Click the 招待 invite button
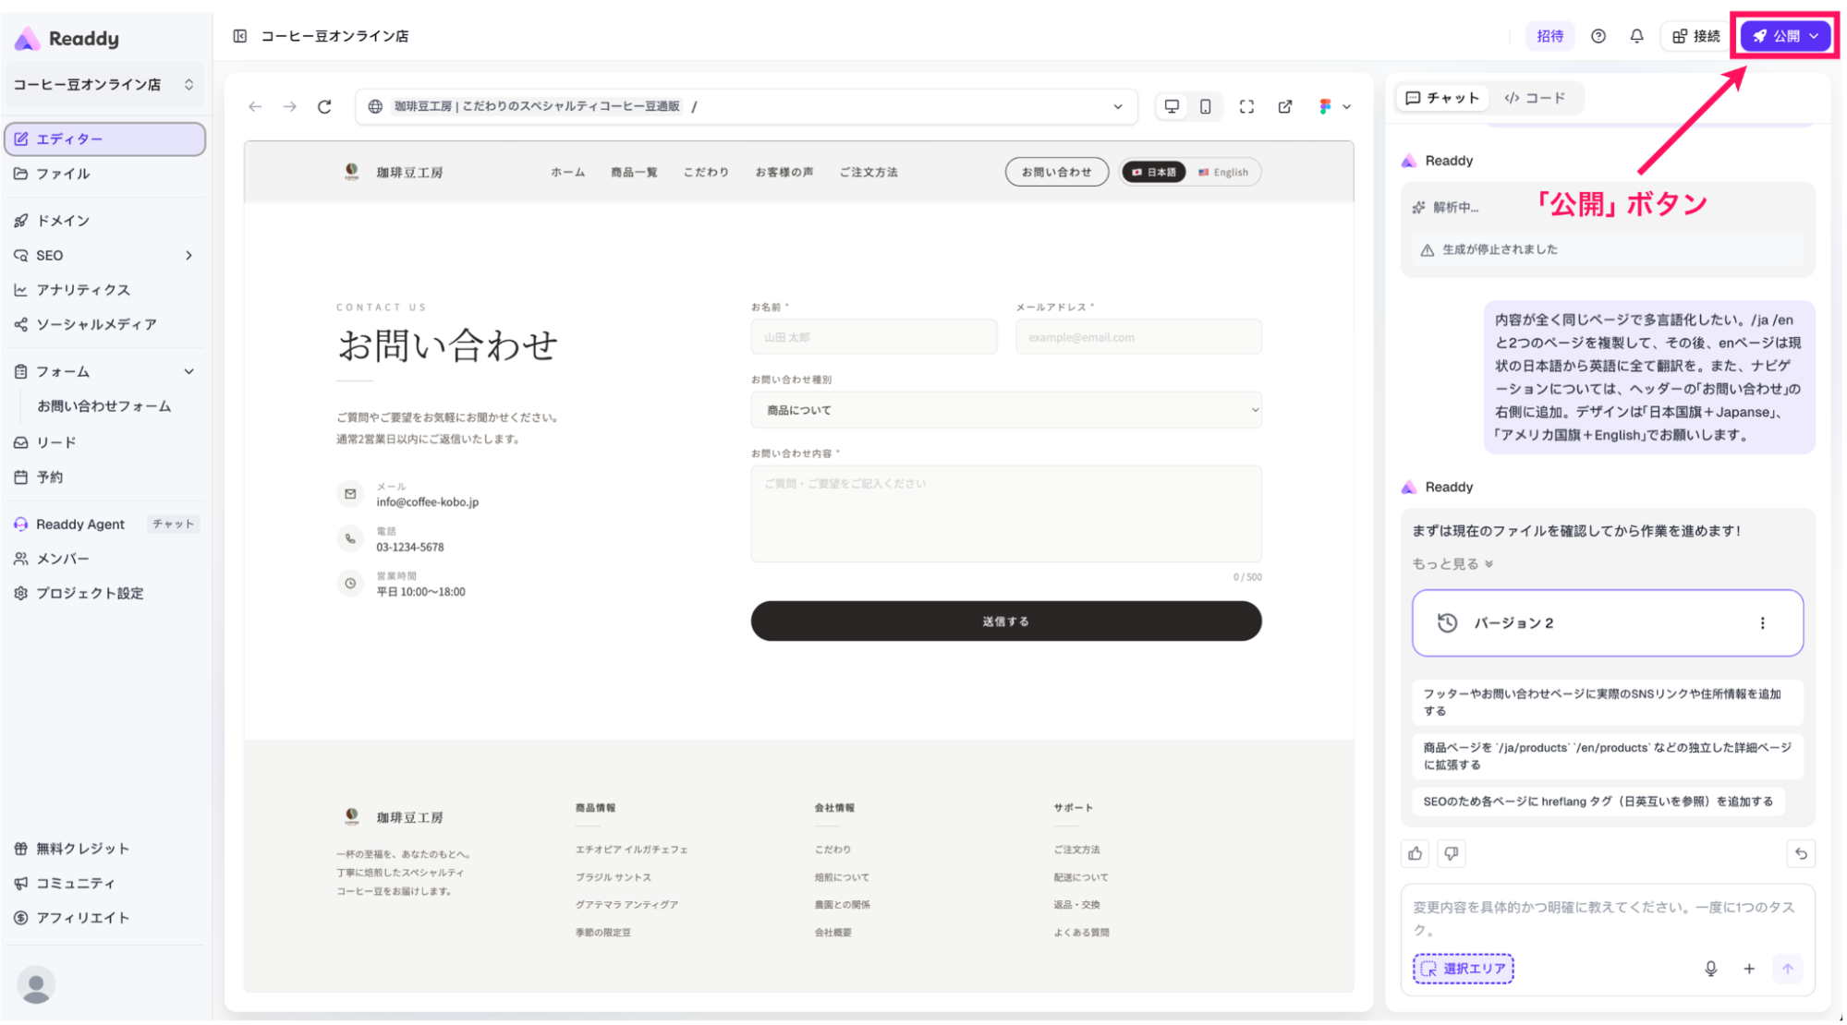The image size is (1847, 1025). [1549, 36]
